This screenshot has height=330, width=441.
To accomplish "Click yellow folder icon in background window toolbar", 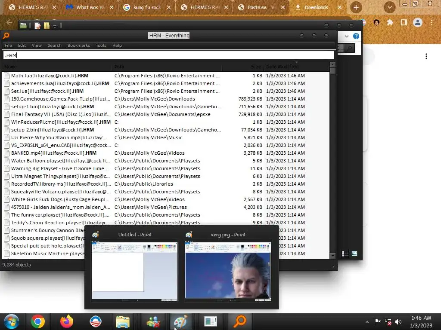I will point(47,26).
